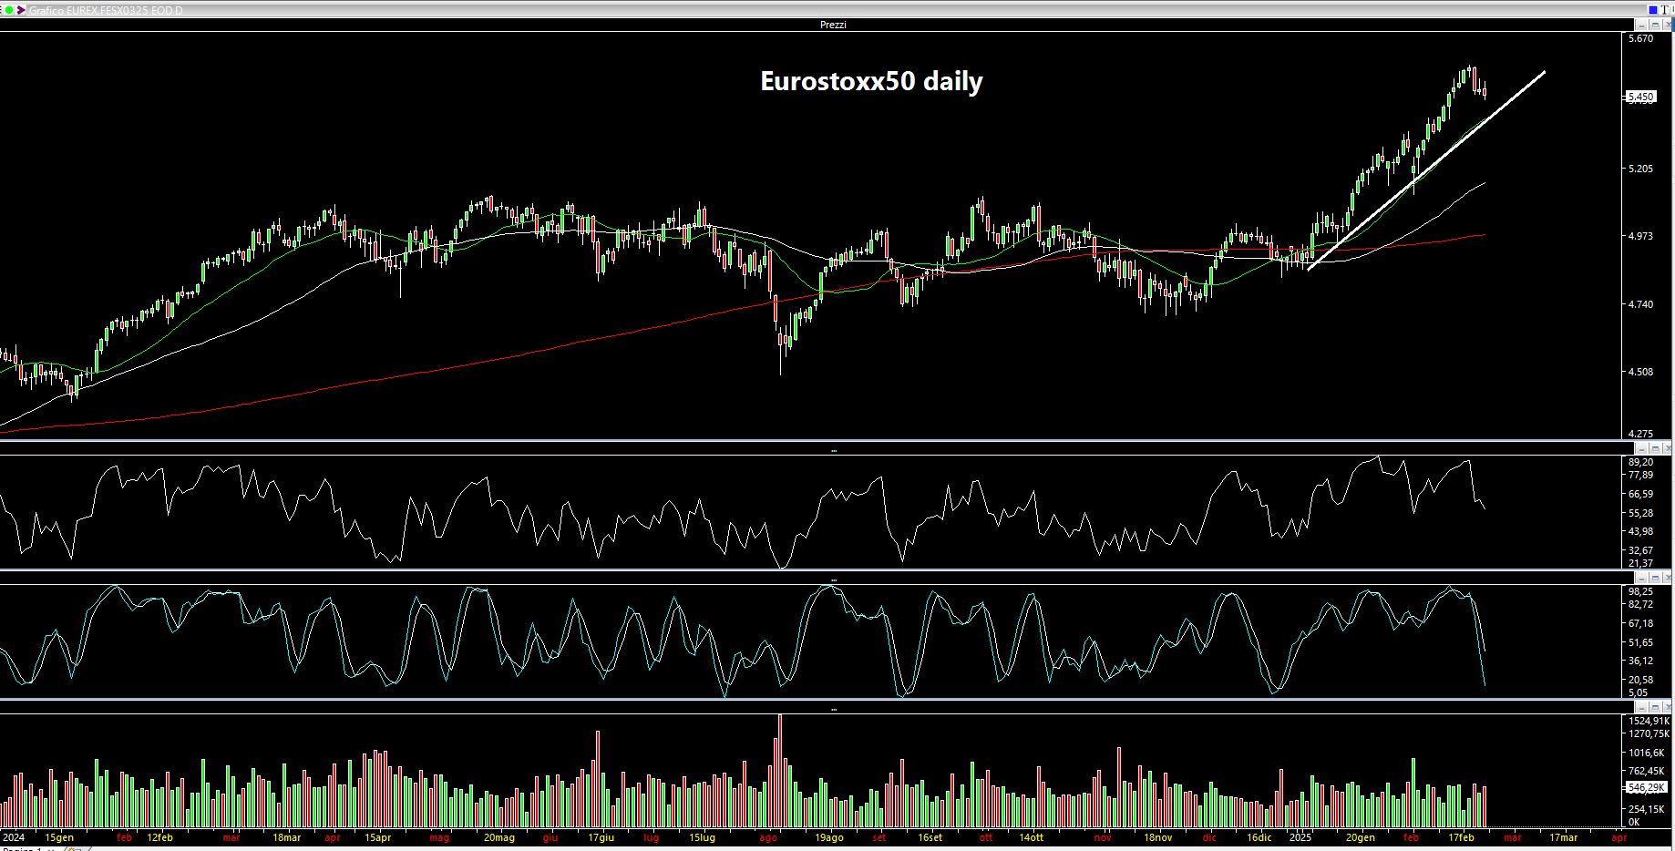Close the indicator panel with the 89,20 scale
The image size is (1675, 851).
(1668, 448)
